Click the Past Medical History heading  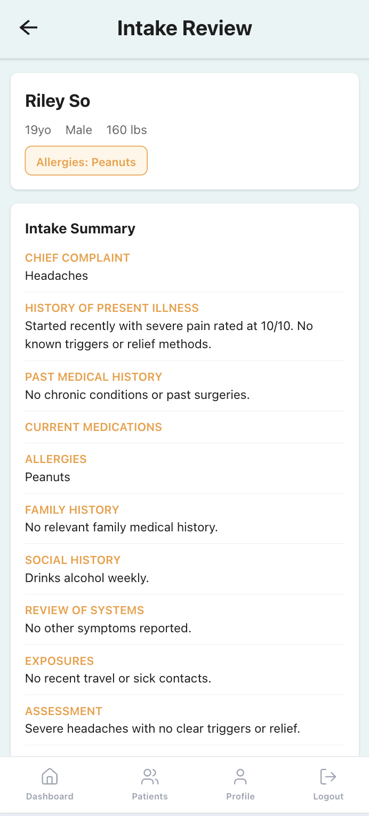coord(93,377)
